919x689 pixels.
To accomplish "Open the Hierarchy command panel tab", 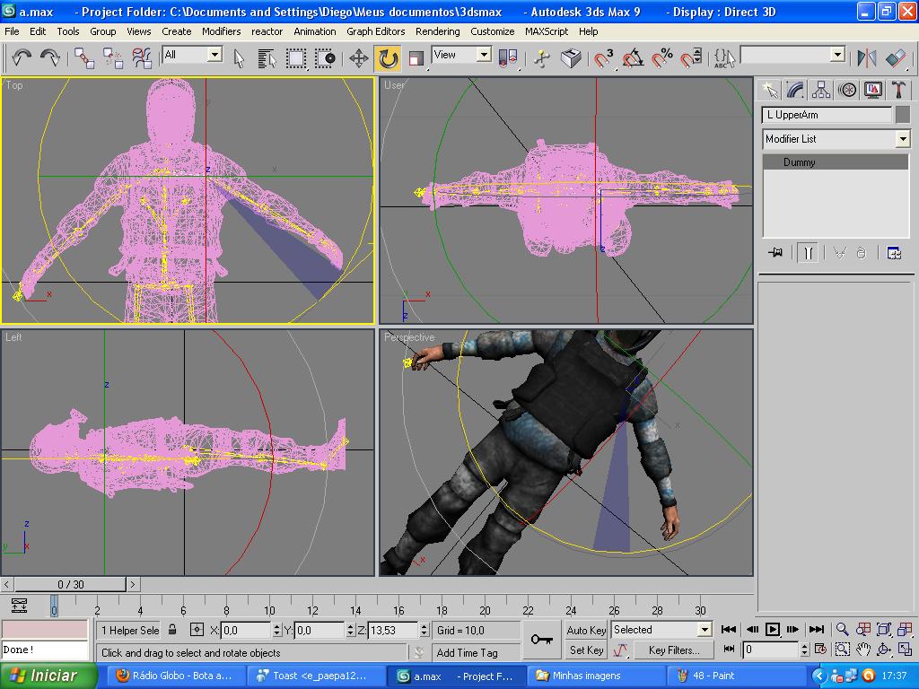I will pyautogui.click(x=821, y=90).
